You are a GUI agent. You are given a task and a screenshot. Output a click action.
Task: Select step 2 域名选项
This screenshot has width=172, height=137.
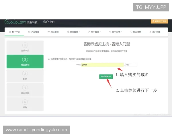(25, 61)
